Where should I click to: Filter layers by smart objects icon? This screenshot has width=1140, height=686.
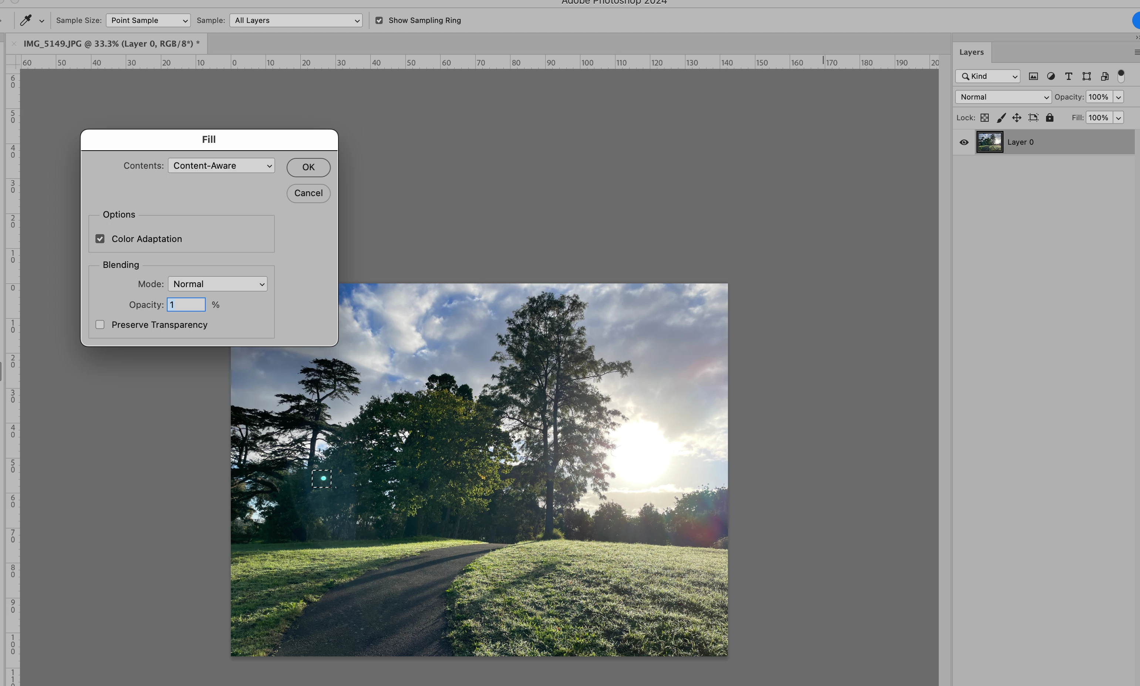pyautogui.click(x=1104, y=76)
